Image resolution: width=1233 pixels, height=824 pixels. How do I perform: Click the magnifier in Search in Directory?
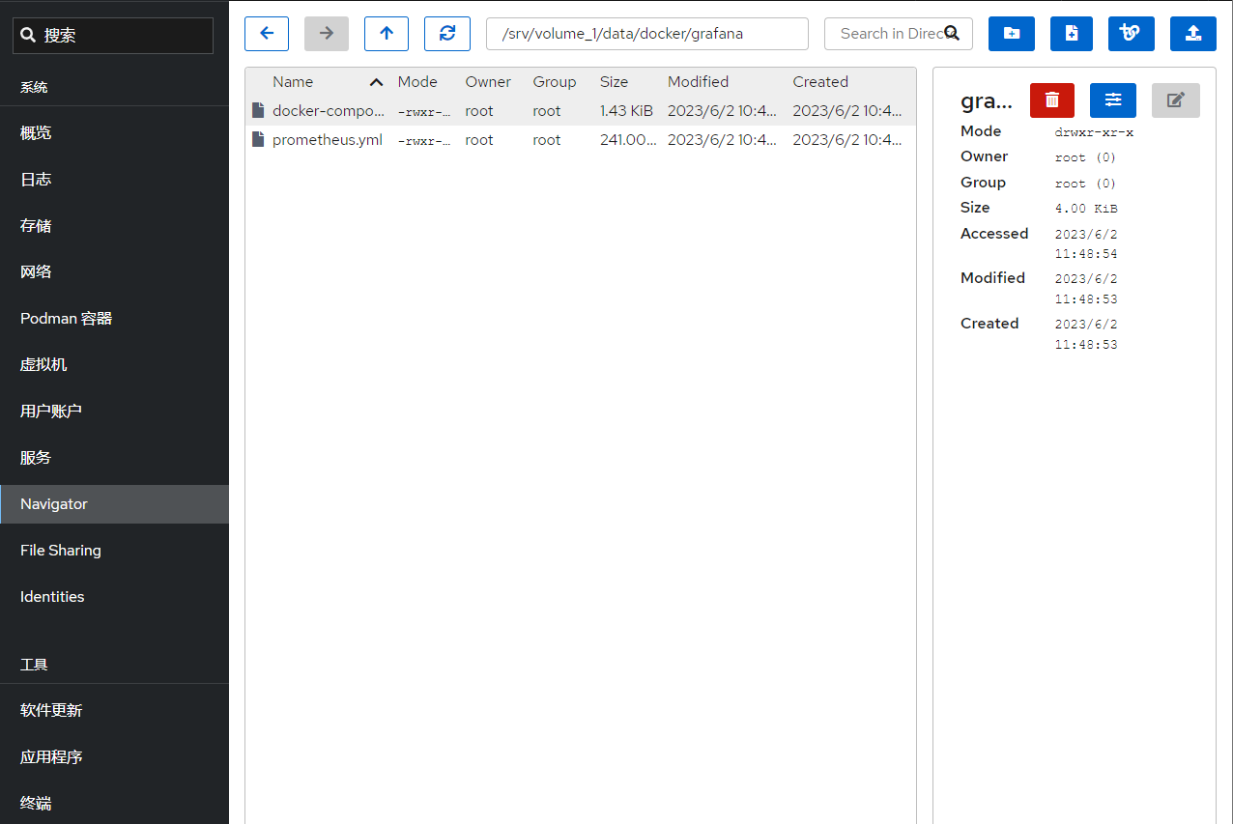coord(952,34)
